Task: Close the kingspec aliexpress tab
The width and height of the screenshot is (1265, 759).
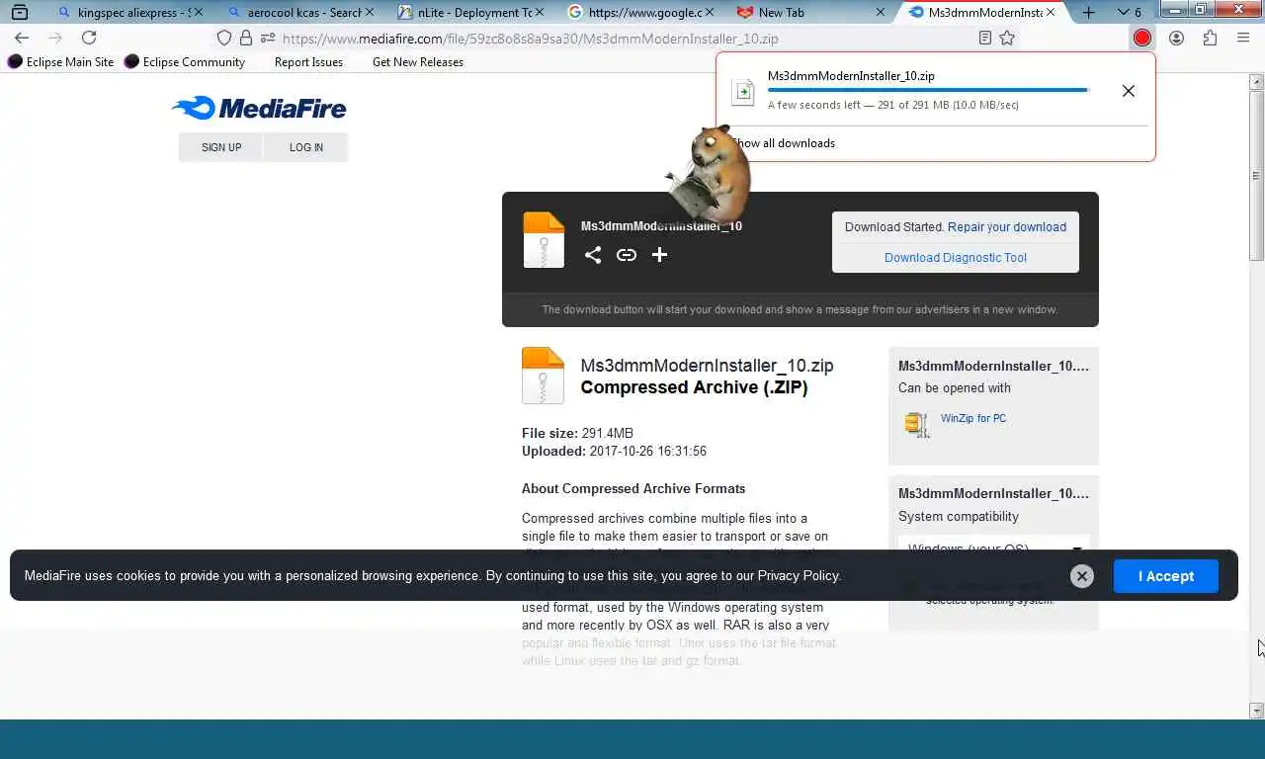Action: point(198,13)
